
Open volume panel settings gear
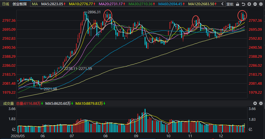[261, 103]
